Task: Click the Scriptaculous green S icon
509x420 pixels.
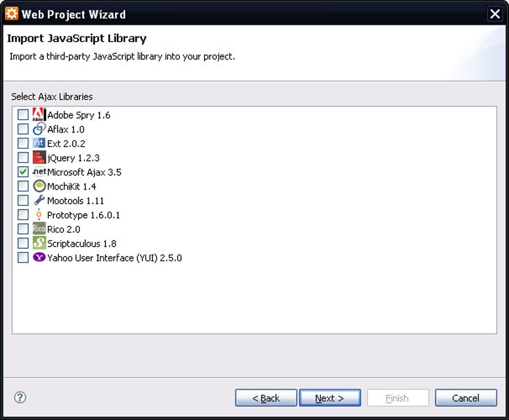Action: [x=39, y=243]
